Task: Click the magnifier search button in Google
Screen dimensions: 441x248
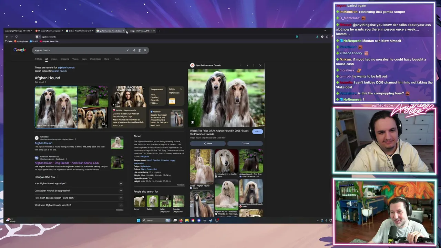Action: [145, 50]
